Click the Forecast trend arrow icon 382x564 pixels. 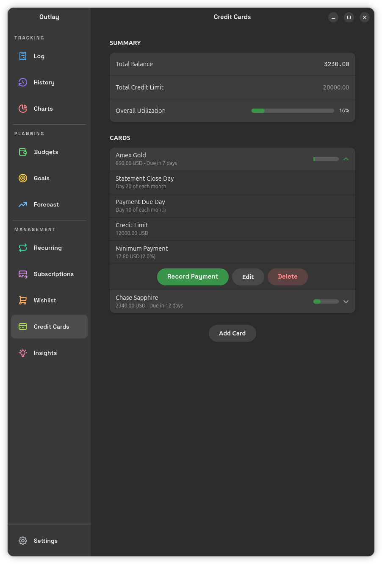coord(23,204)
